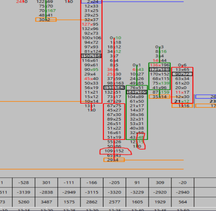Screen dimensions: 216x211
Task: Click the 13x1 cell below the red bar
Action: (90, 106)
